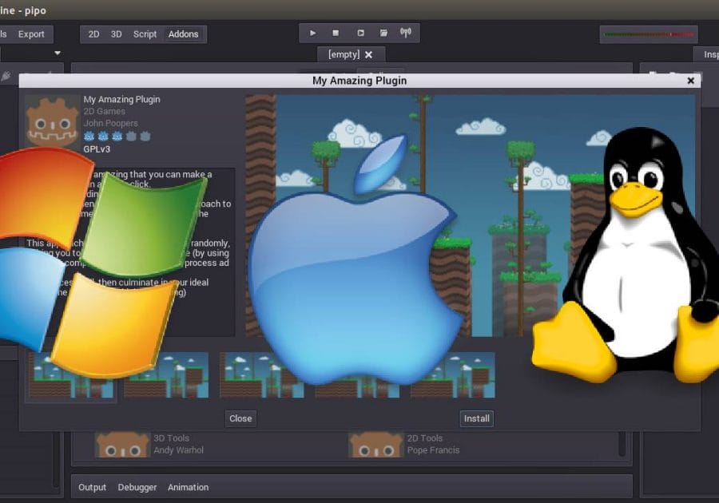The height and width of the screenshot is (503, 719).
Task: Close the My Amazing Plugin dialog with X
Action: tap(690, 81)
